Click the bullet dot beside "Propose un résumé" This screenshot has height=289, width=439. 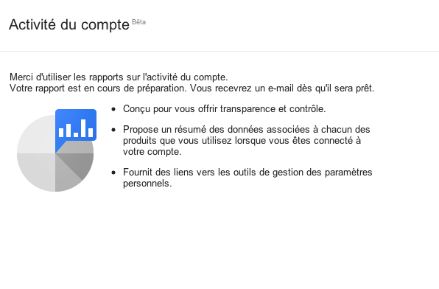pos(113,130)
